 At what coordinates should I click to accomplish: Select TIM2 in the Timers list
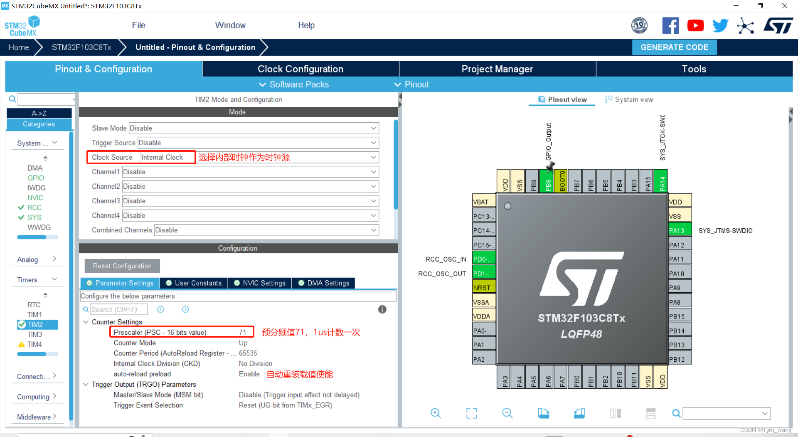pos(37,324)
